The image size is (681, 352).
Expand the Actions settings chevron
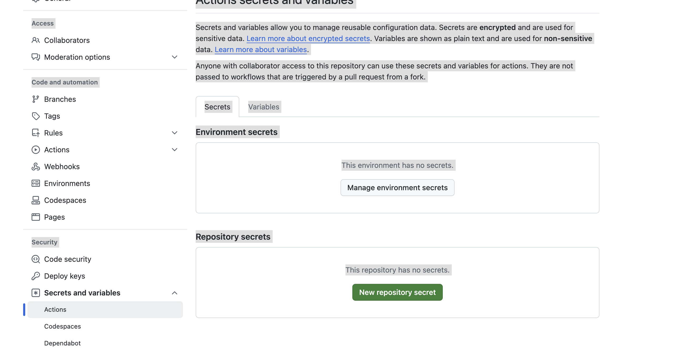pos(175,150)
